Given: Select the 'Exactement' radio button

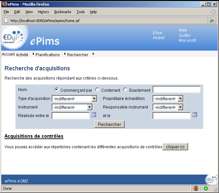Looking at the screenshot, I should click(x=125, y=90).
